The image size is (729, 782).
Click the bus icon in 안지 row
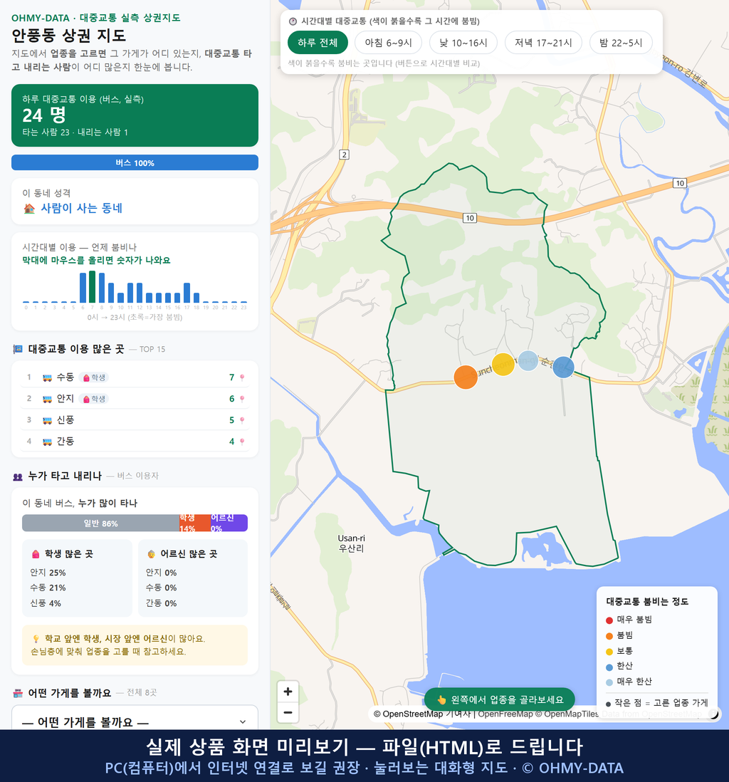pos(48,399)
